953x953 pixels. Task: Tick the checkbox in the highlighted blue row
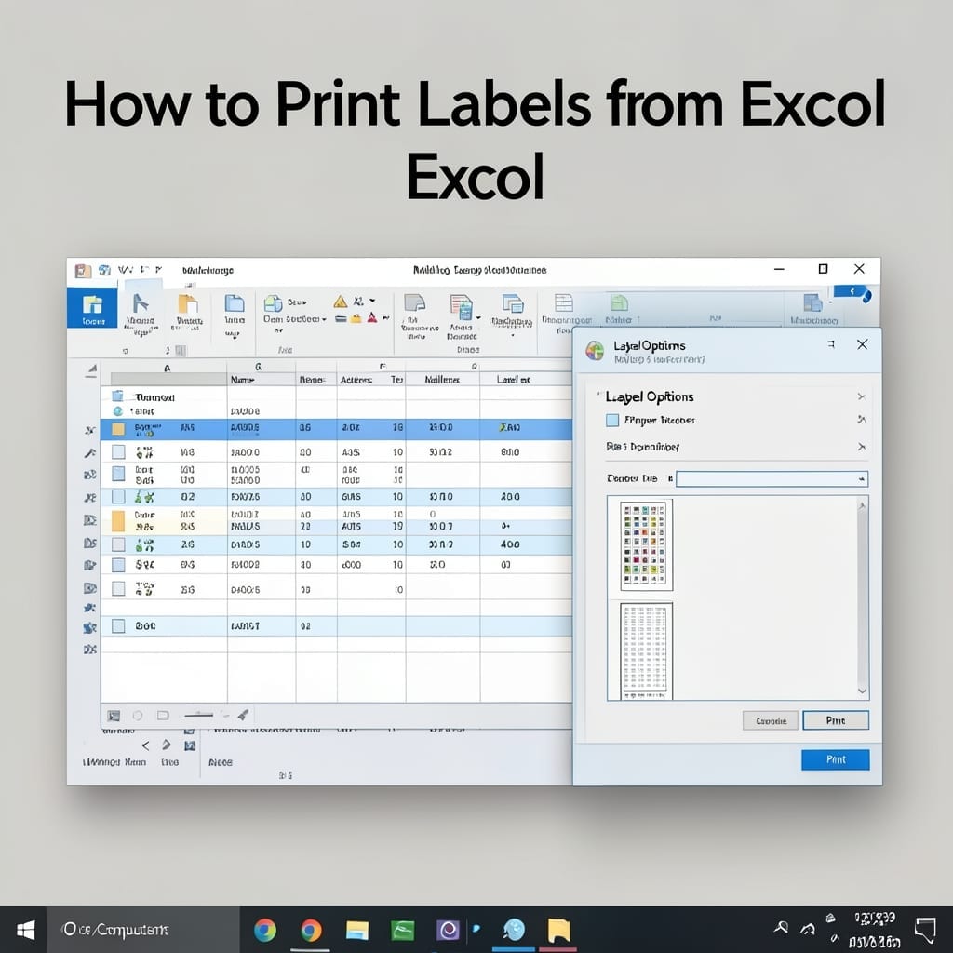(x=118, y=429)
